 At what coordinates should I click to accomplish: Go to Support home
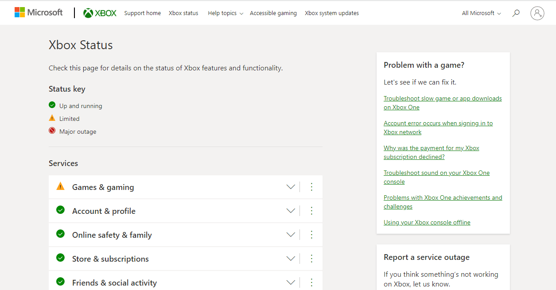(142, 13)
